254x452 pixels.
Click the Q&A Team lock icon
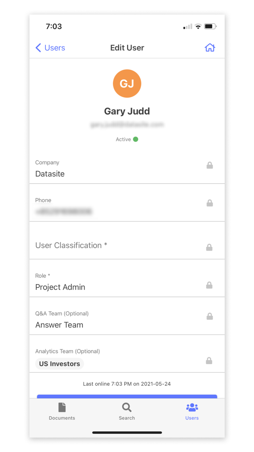tap(210, 316)
